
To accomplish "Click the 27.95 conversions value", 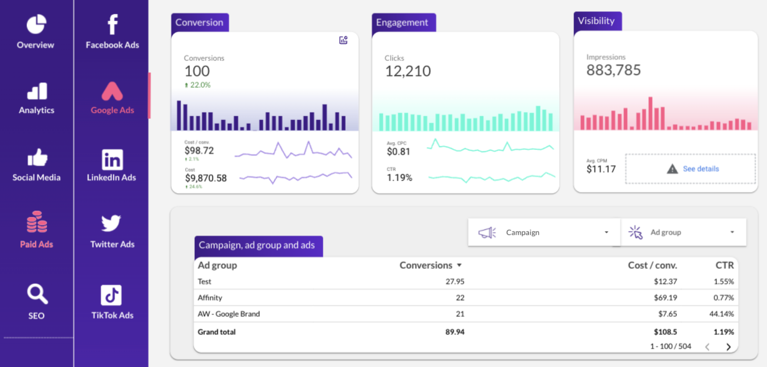I will click(455, 282).
